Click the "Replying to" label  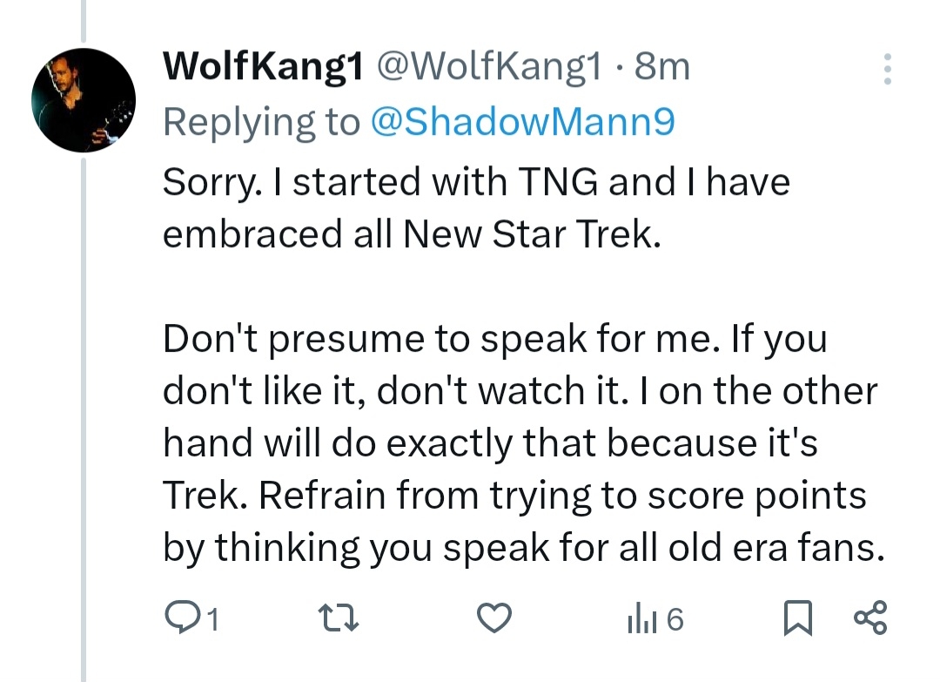pyautogui.click(x=261, y=123)
